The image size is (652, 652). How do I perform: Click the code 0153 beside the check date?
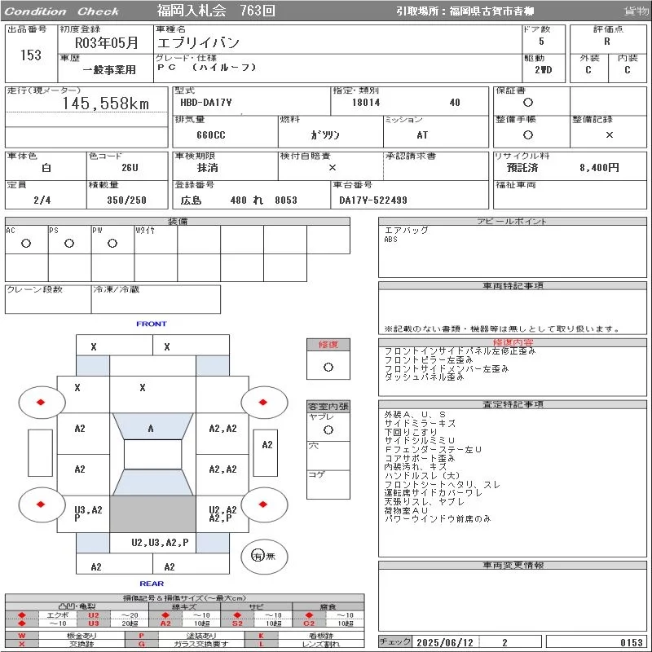[x=631, y=642]
